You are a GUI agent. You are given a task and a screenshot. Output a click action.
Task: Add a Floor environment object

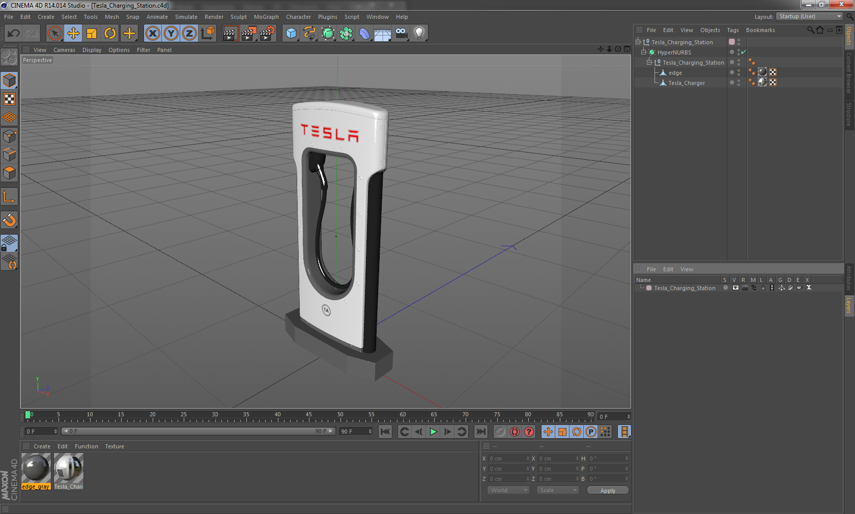pyautogui.click(x=383, y=34)
